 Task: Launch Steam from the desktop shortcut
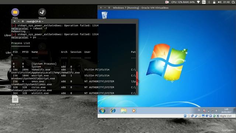pos(42,12)
